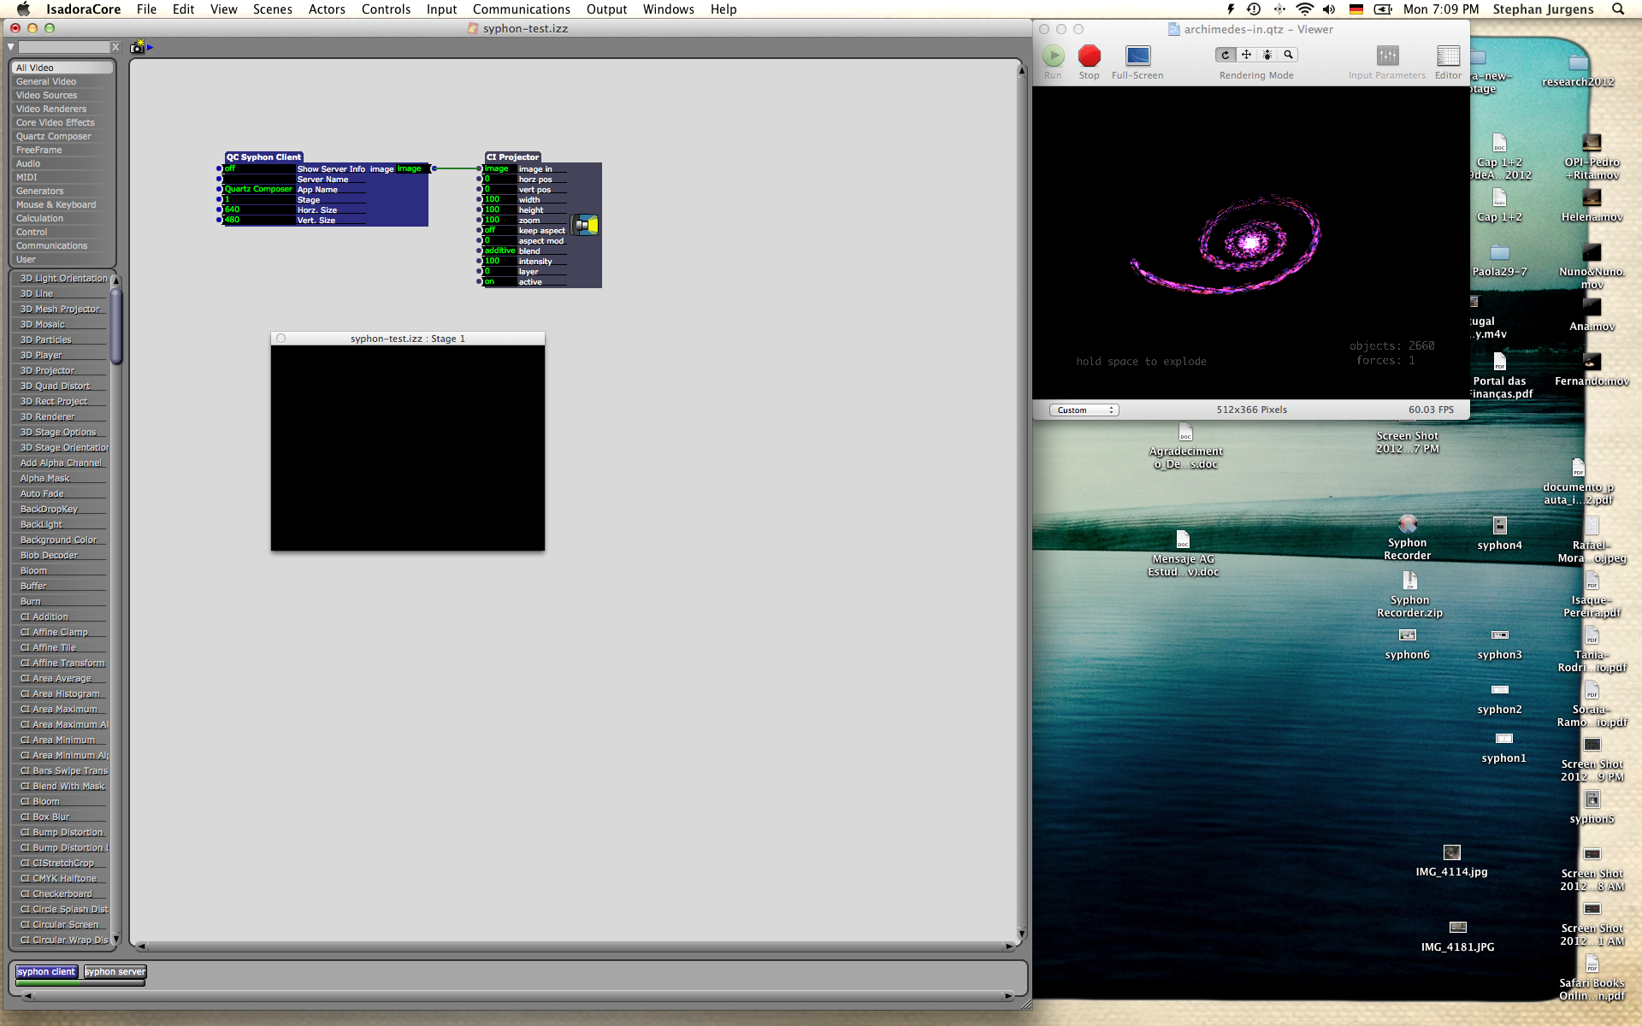Click the Wi-Fi status icon

coord(1304,9)
